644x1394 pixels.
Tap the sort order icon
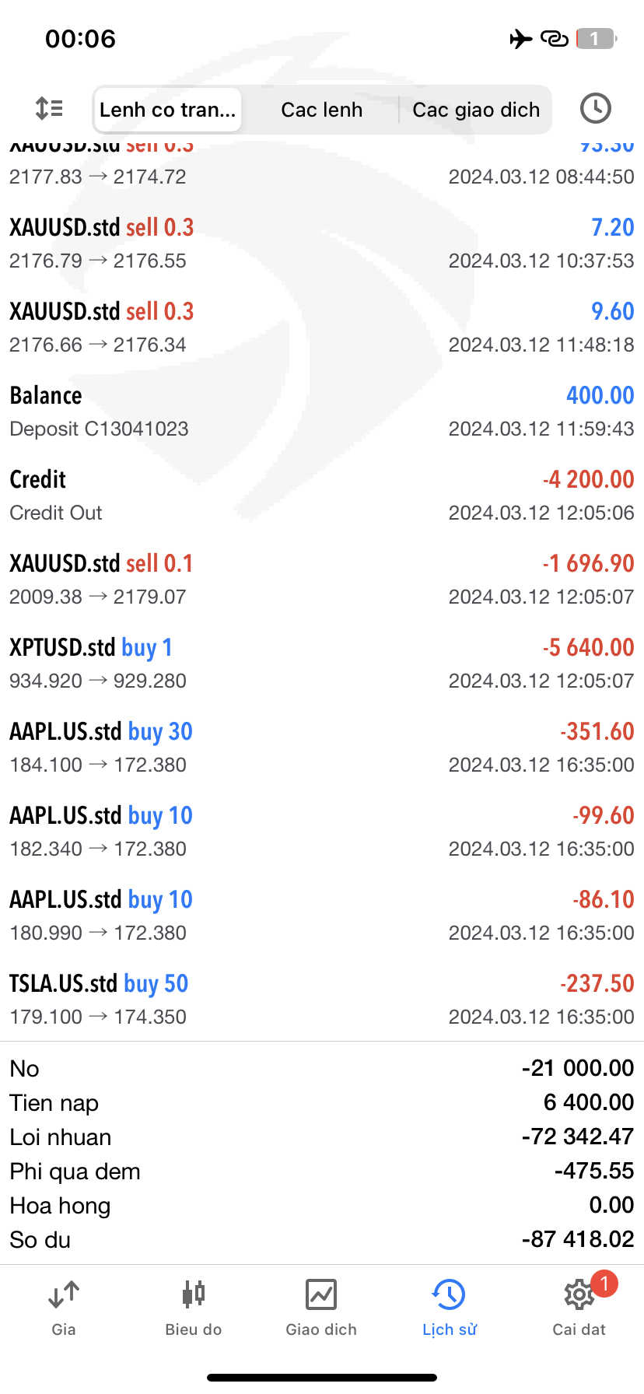[50, 108]
